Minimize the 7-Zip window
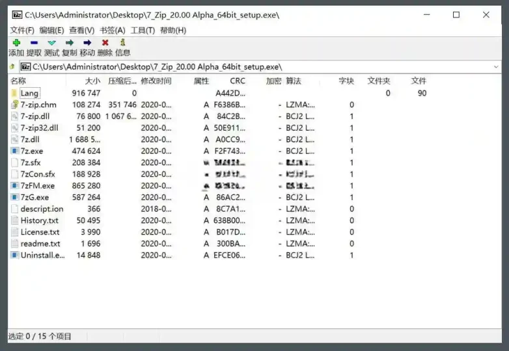This screenshot has width=509, height=351. [x=426, y=15]
